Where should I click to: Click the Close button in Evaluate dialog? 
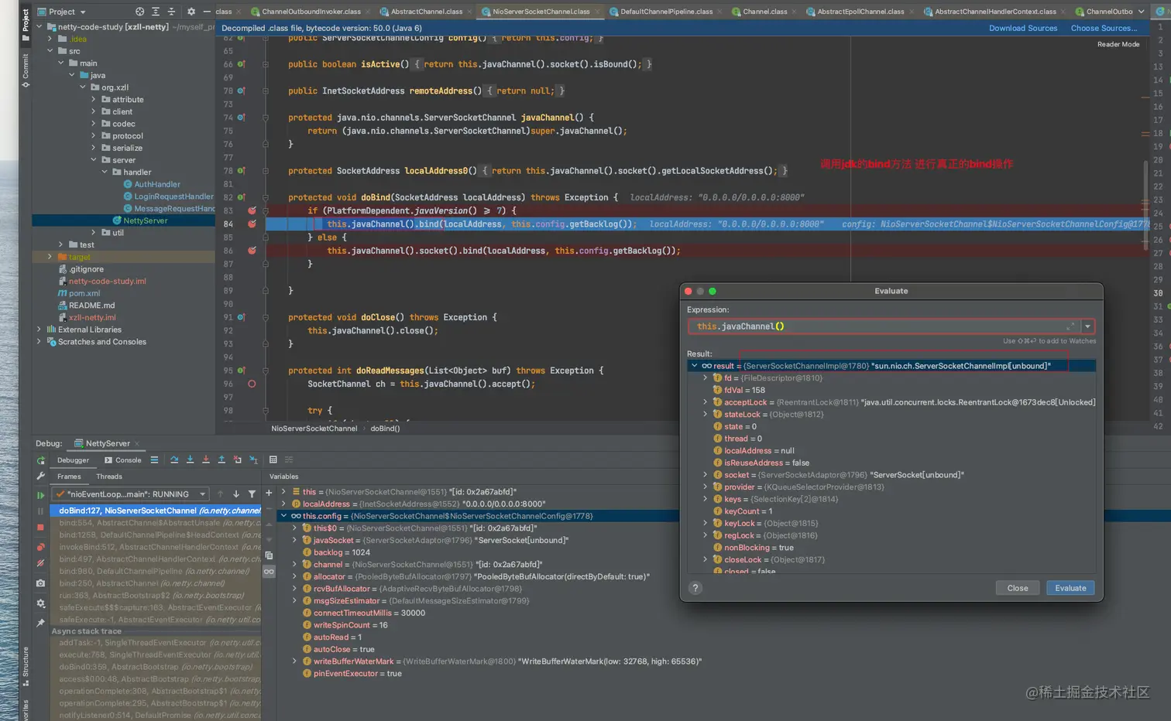(1018, 588)
